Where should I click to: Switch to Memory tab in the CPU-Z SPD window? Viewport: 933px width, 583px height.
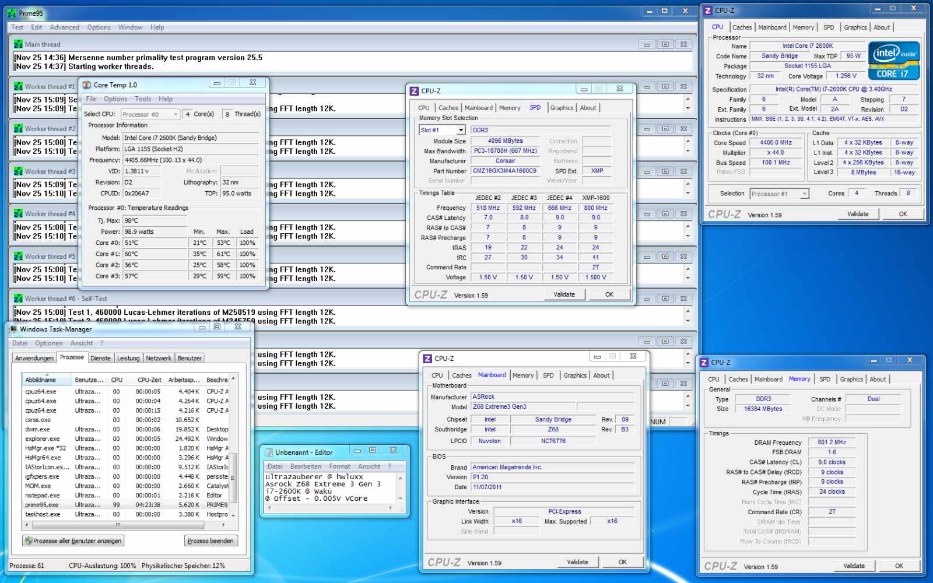[509, 108]
